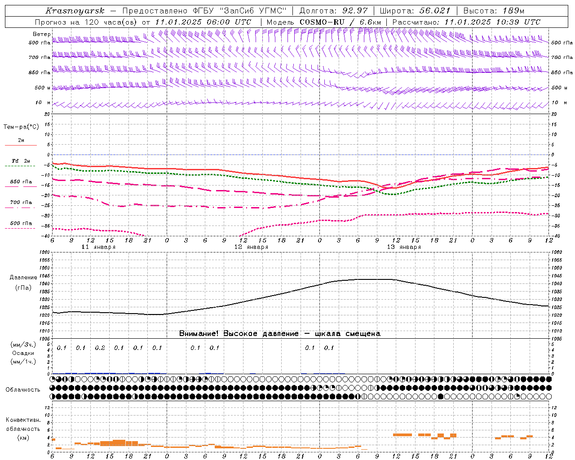Click the 'Осадки' precipitation label
Screen dimensions: 575x460
[23, 353]
